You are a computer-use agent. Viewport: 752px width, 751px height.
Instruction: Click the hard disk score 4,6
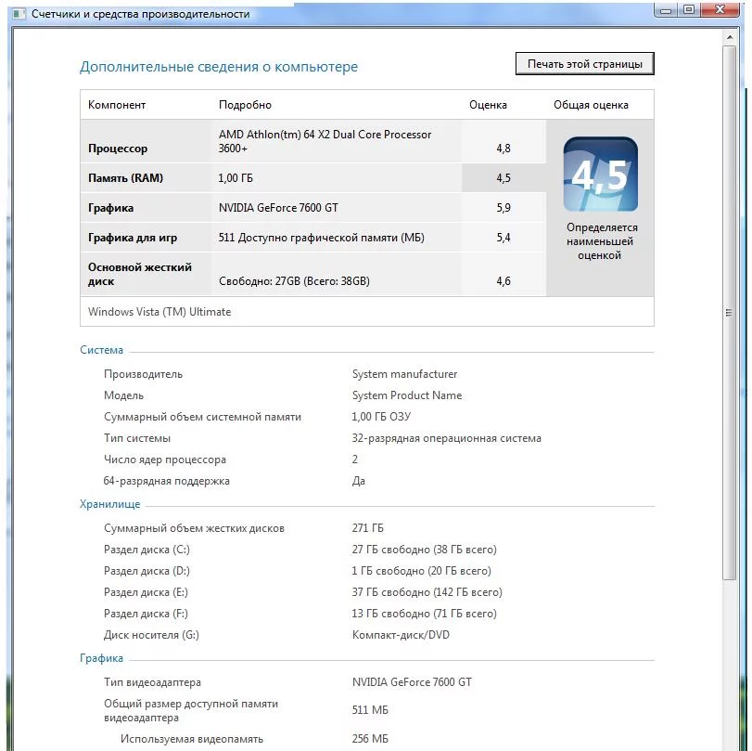[x=503, y=281]
